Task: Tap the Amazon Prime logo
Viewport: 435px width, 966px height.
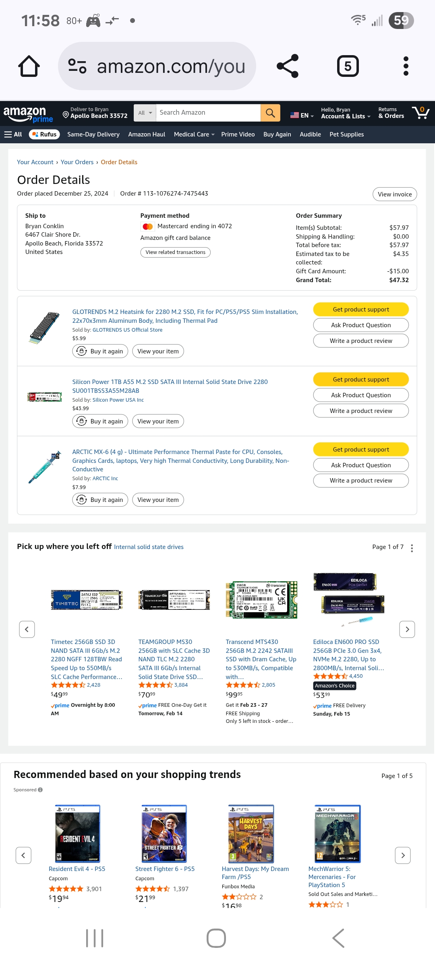Action: point(28,114)
